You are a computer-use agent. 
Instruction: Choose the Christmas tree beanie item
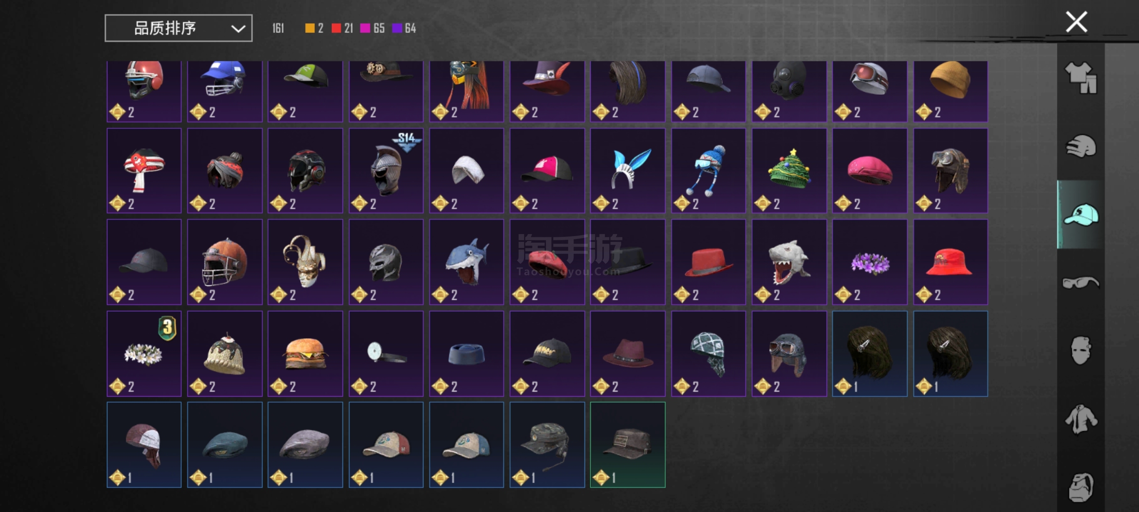[789, 171]
